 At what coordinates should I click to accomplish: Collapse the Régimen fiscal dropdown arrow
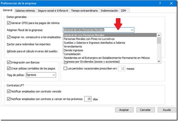pyautogui.click(x=132, y=30)
